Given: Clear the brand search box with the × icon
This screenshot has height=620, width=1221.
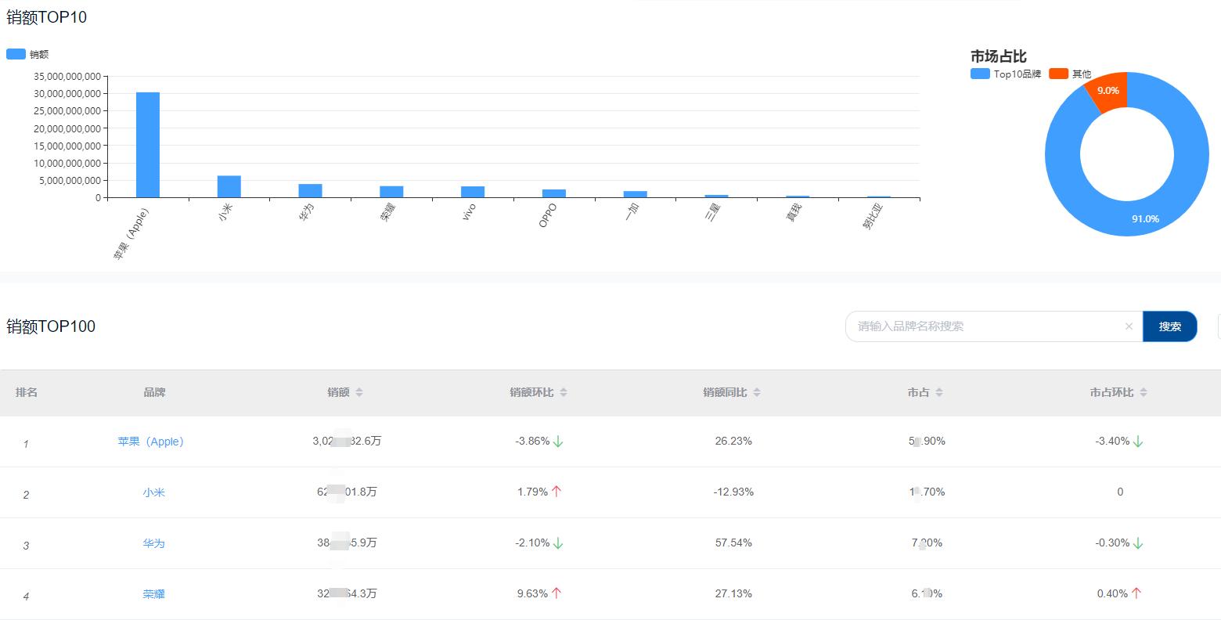Looking at the screenshot, I should [1129, 326].
